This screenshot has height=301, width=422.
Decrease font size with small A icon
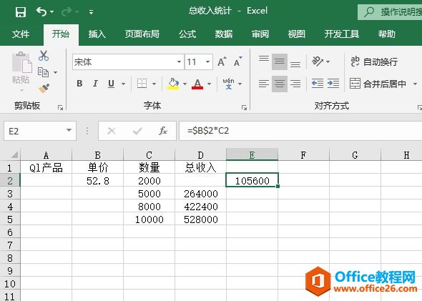click(x=238, y=62)
